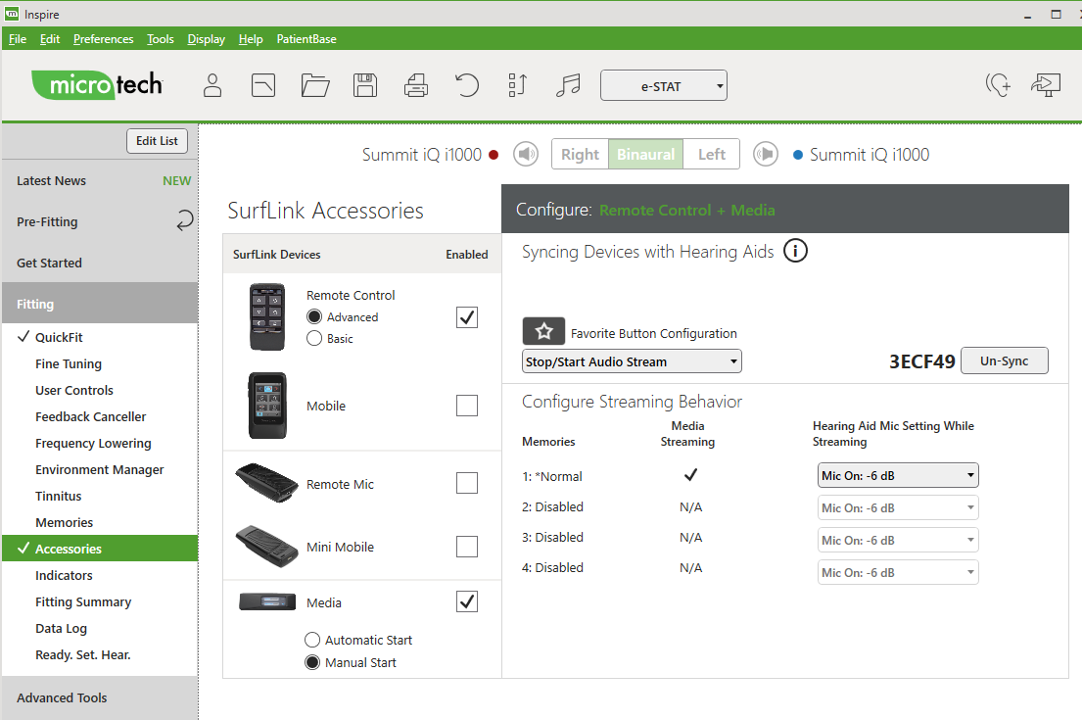Viewport: 1082px width, 720px height.
Task: Open the Ready. Set. Hear. page
Action: [100, 655]
